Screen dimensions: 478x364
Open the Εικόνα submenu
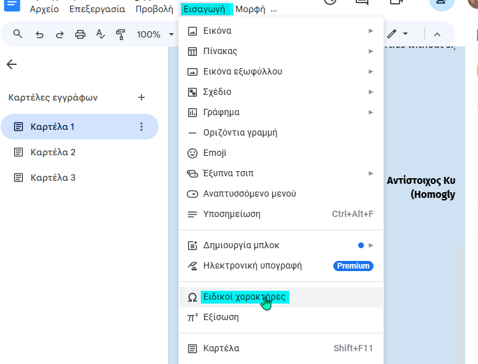(x=281, y=31)
